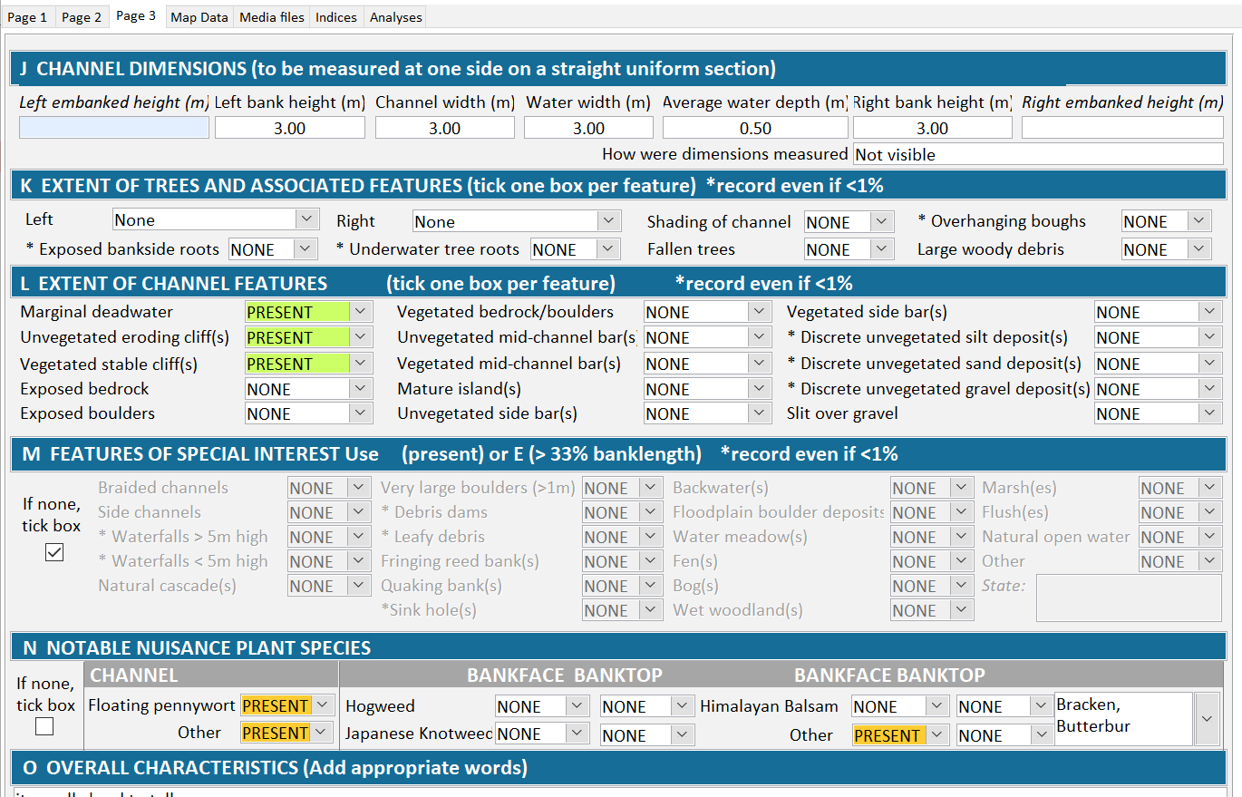The image size is (1242, 797).
Task: Click the Water width input field
Action: (x=588, y=128)
